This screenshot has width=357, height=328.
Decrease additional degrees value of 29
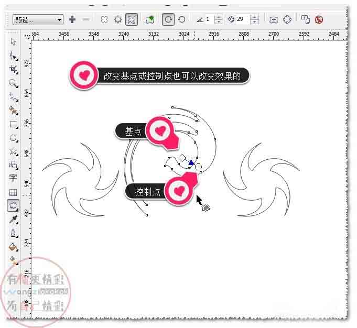tap(254, 22)
